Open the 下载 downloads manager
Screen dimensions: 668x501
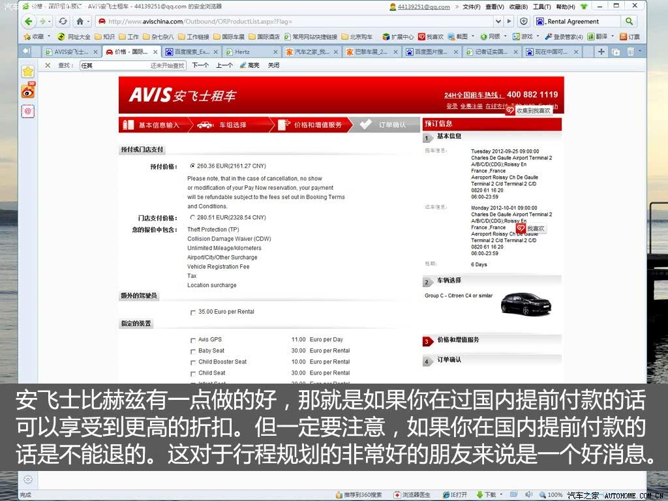click(x=486, y=494)
